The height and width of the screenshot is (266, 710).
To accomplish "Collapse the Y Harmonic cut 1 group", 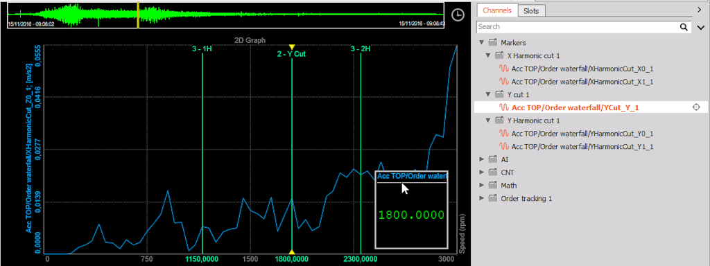I will [488, 121].
